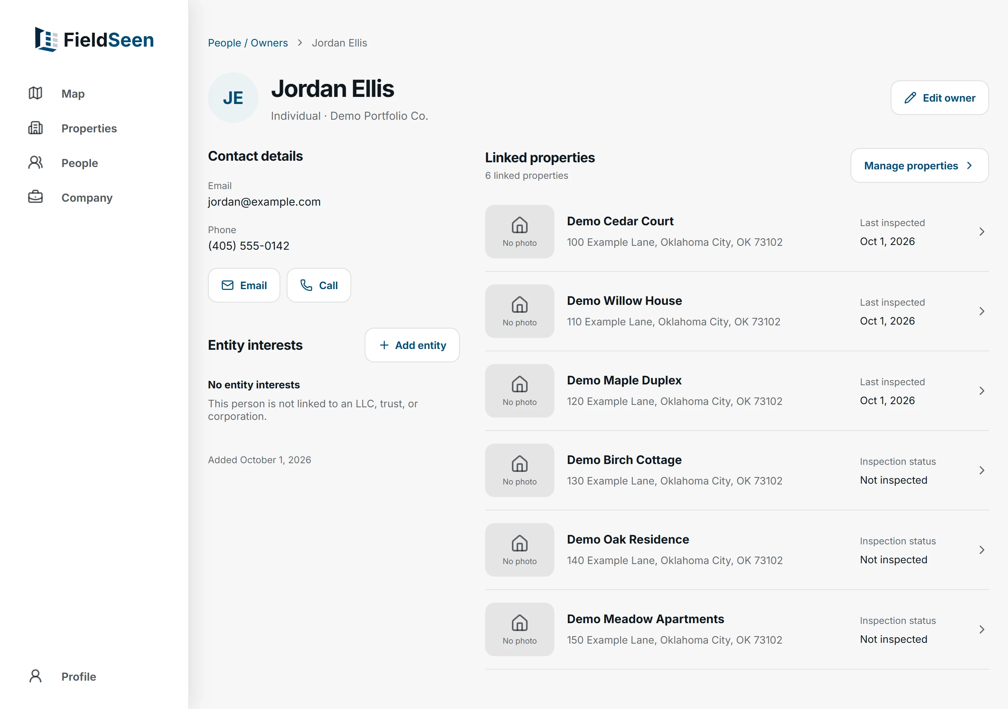Expand Demo Cedar Court row chevron
The width and height of the screenshot is (1008, 709).
click(982, 232)
